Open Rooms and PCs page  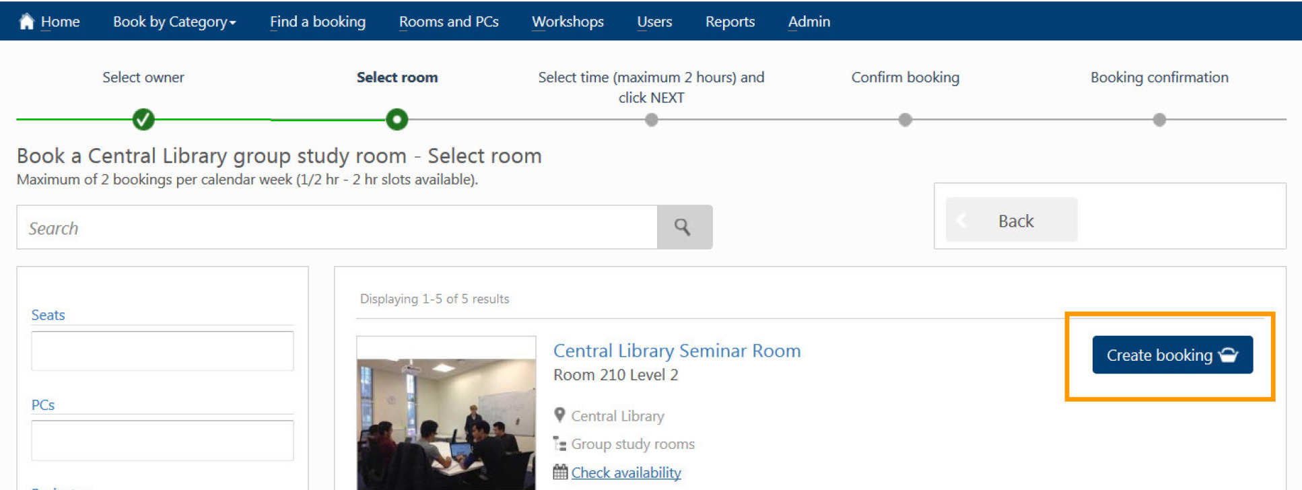click(x=448, y=22)
